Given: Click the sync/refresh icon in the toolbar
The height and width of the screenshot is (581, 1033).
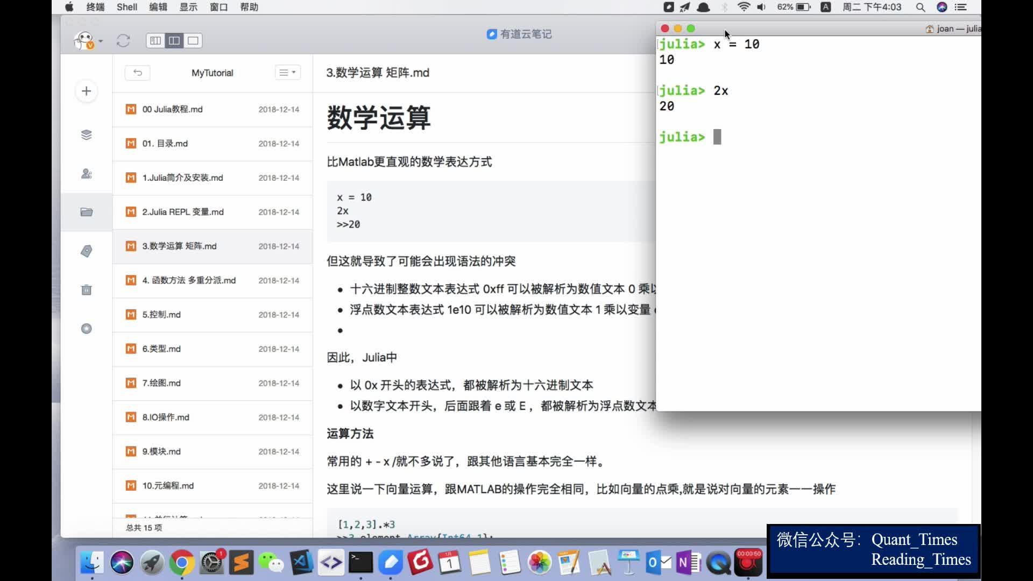Looking at the screenshot, I should click(x=123, y=40).
